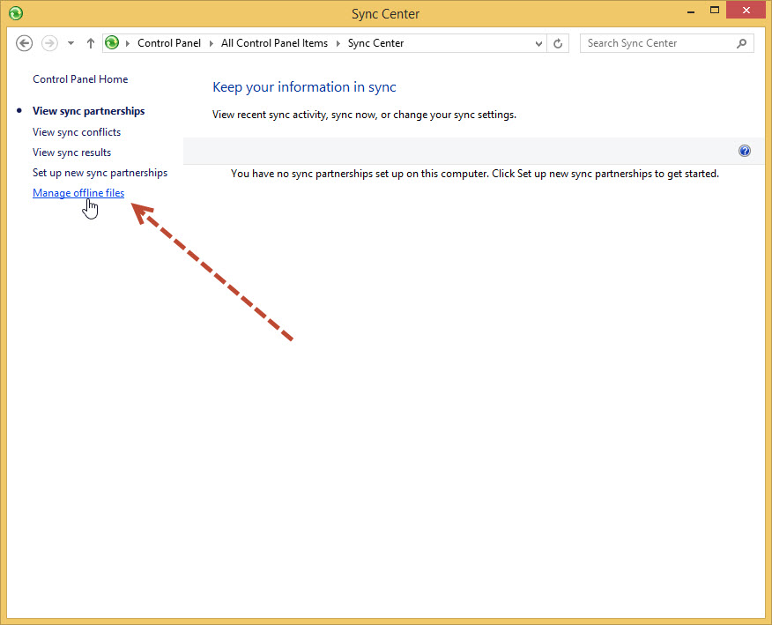The height and width of the screenshot is (625, 772).
Task: Select View sync partnerships in the sidebar
Action: point(88,110)
